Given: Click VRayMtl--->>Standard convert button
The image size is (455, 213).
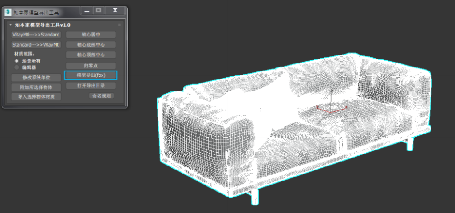Looking at the screenshot, I should 36,35.
